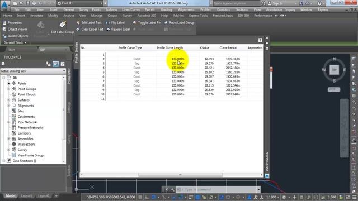
Task: Open Toolspace help icon
Action: pyautogui.click(x=63, y=64)
